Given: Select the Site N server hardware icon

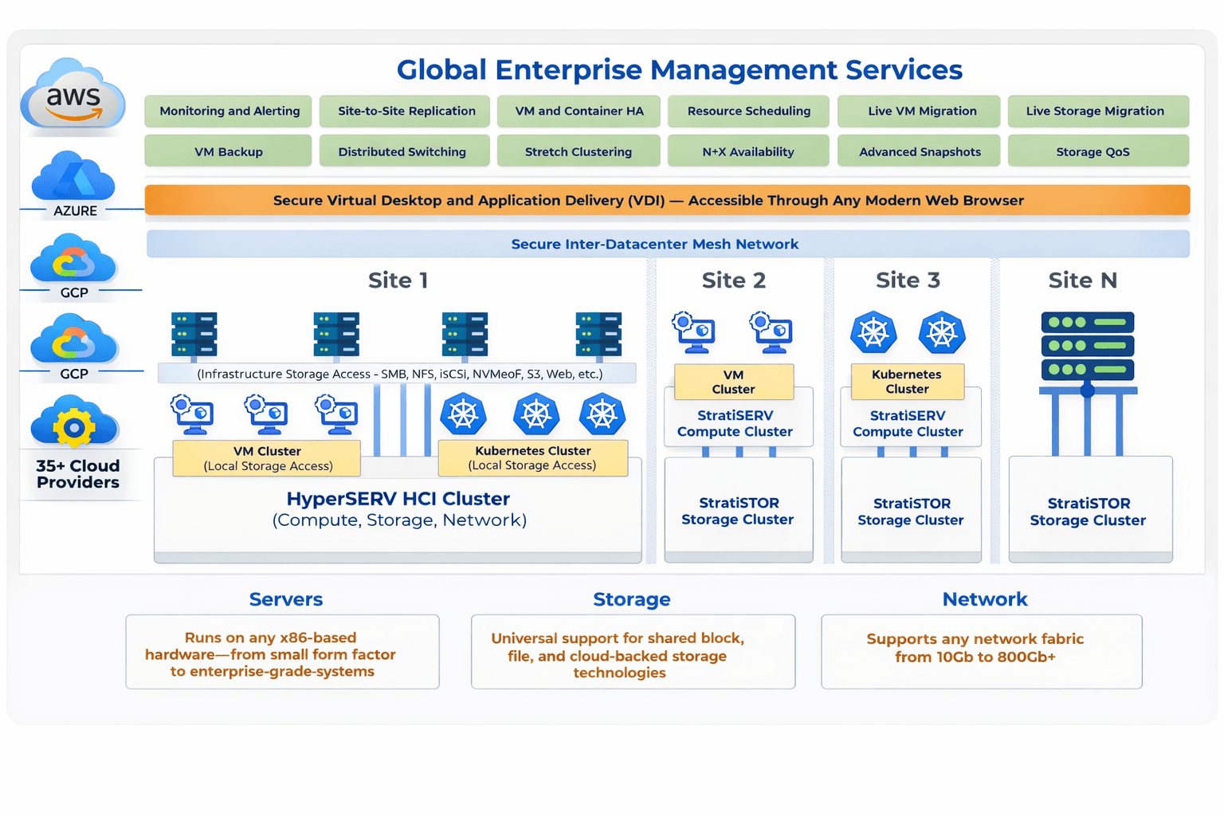Looking at the screenshot, I should click(x=1087, y=344).
